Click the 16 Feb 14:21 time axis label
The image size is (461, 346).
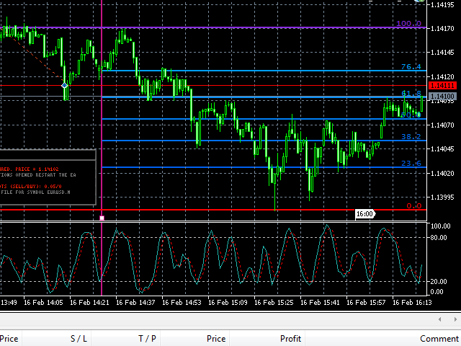click(x=89, y=303)
